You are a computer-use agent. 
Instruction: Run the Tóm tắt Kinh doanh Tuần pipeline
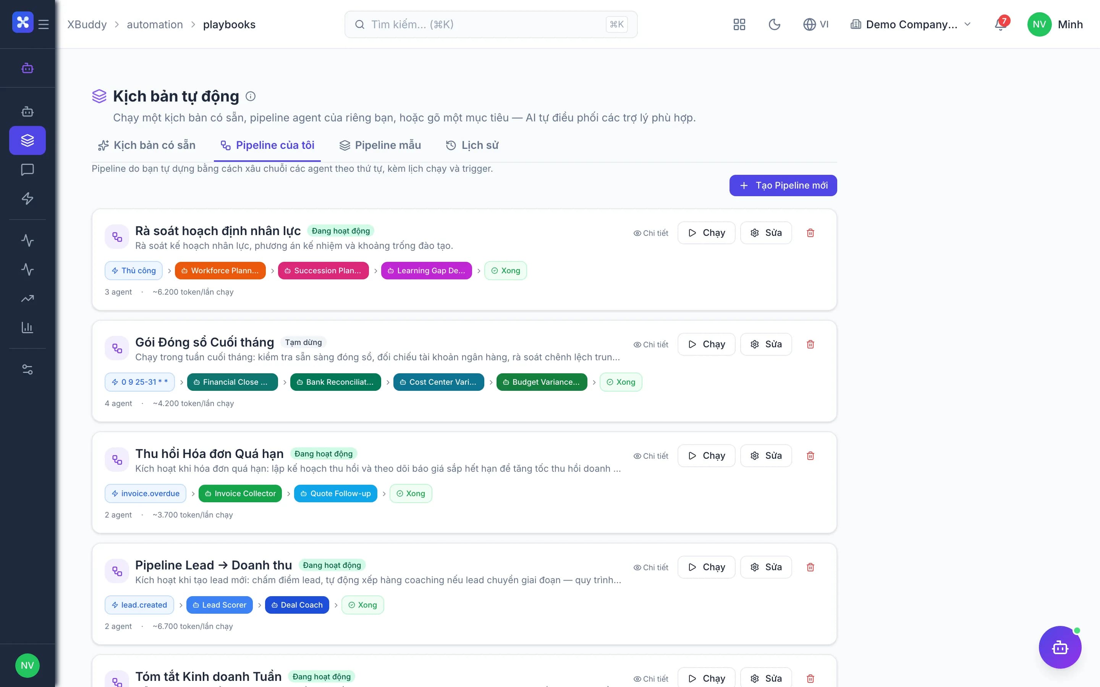coord(706,678)
